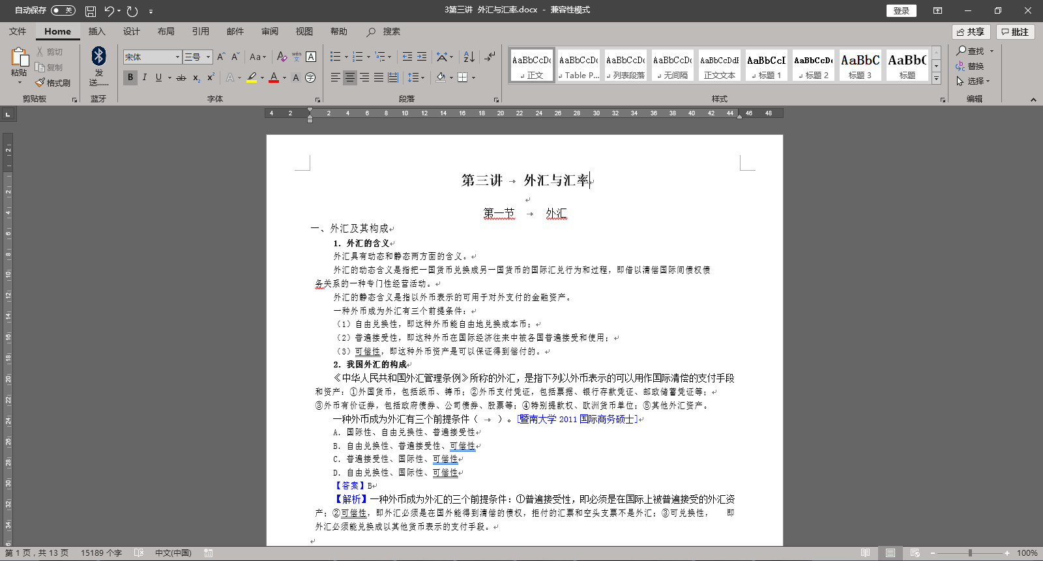Apply distributed alignment
Screen dimensions: 1043x561
[393, 78]
